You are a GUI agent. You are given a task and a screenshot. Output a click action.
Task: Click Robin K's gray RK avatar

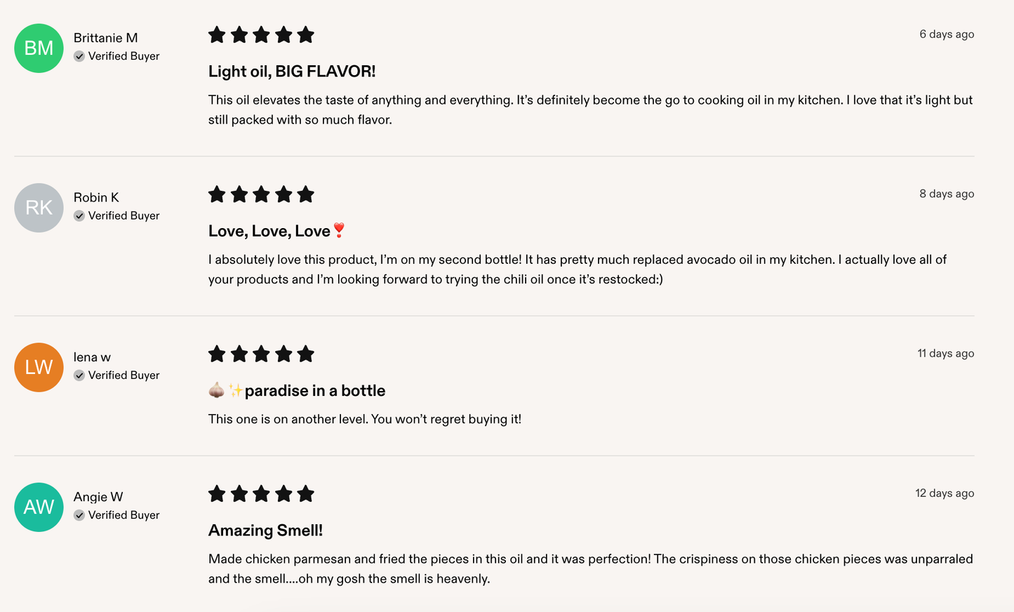pyautogui.click(x=39, y=208)
